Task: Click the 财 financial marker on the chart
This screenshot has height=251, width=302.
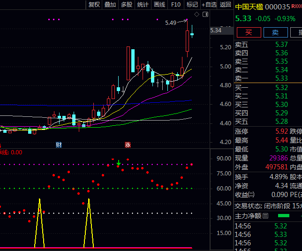Action: coord(59,145)
